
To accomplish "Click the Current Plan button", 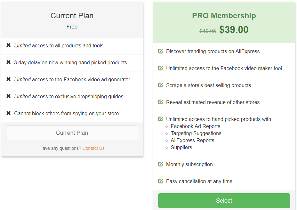I will tap(72, 133).
